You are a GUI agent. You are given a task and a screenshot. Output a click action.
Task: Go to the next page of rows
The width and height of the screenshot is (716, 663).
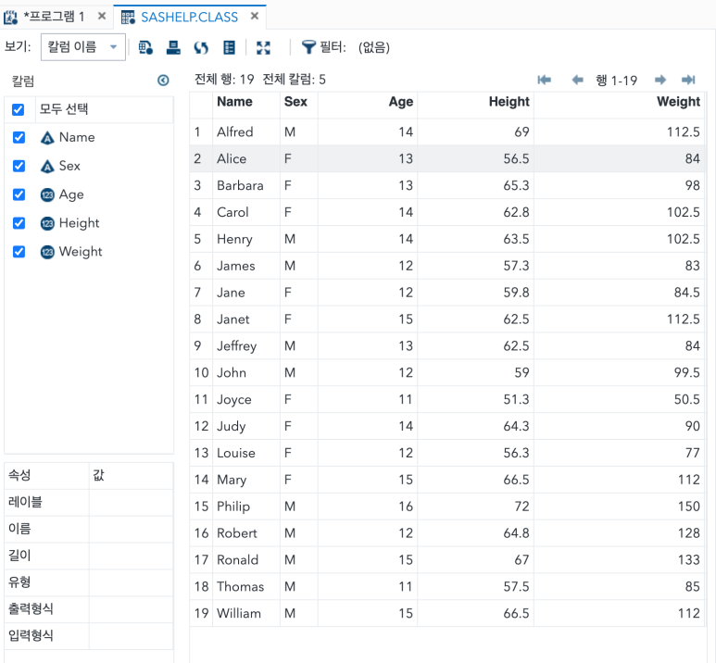pyautogui.click(x=659, y=80)
